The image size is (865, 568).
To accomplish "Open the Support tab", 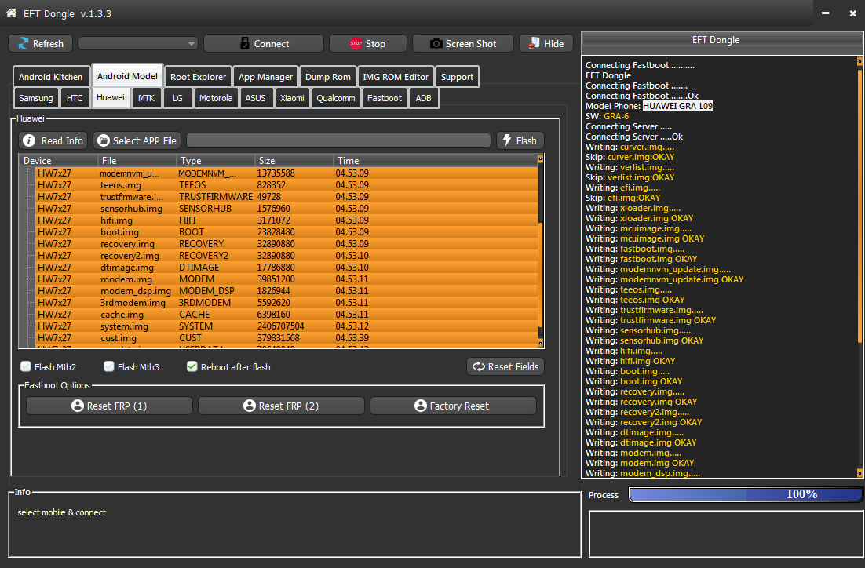I will (457, 77).
